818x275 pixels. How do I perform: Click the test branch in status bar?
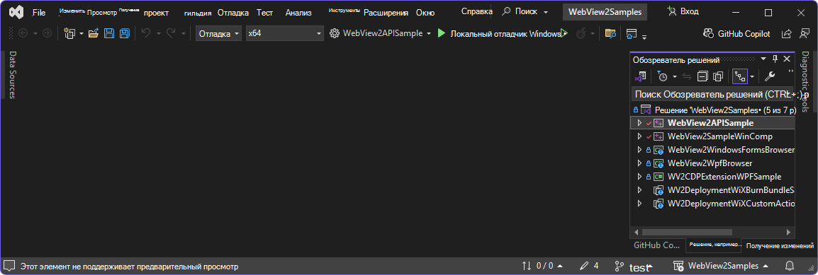(634, 266)
